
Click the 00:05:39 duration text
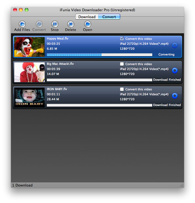click(x=53, y=69)
